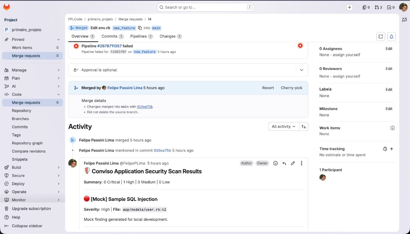Reply to Felipe's comment
The width and height of the screenshot is (410, 234).
(284, 163)
